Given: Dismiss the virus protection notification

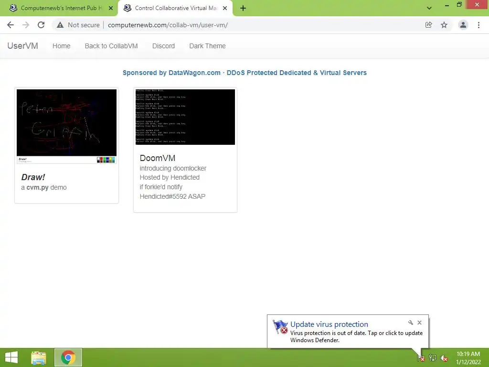Looking at the screenshot, I should (x=419, y=323).
